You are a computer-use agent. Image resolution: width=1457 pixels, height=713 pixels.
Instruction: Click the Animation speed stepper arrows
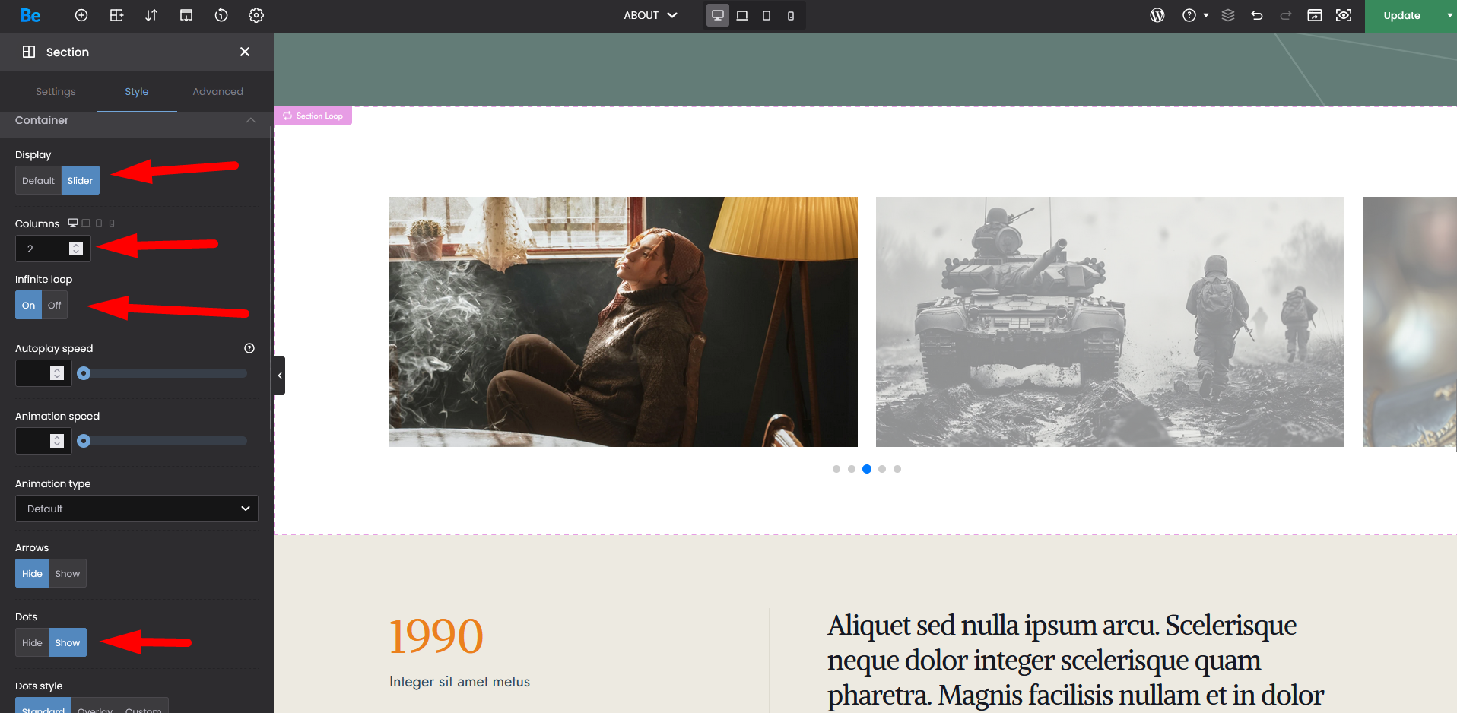(57, 441)
